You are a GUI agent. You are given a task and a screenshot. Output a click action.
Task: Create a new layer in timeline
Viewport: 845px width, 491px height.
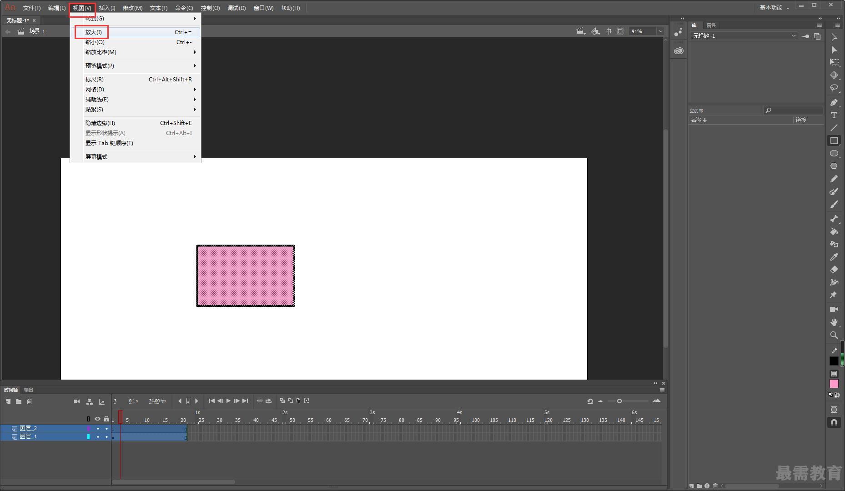click(x=8, y=401)
